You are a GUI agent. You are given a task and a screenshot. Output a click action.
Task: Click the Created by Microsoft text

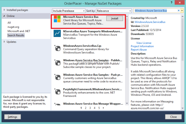[x=144, y=18]
